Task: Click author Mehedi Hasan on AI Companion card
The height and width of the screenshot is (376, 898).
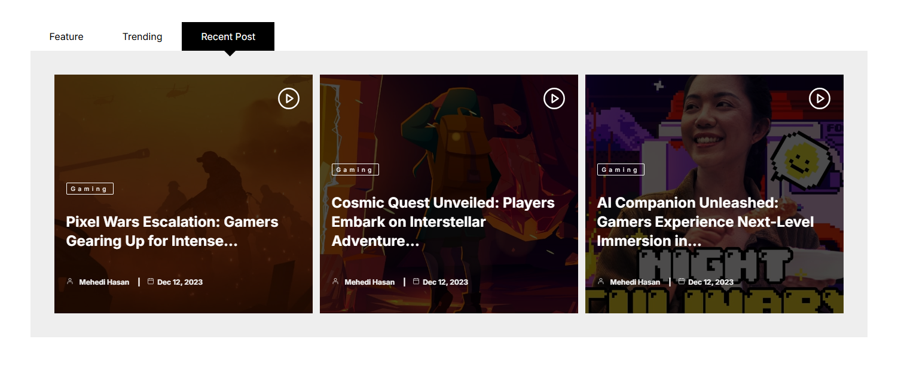Action: [635, 282]
